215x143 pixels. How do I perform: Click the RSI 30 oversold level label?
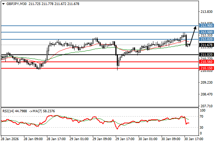point(202,127)
